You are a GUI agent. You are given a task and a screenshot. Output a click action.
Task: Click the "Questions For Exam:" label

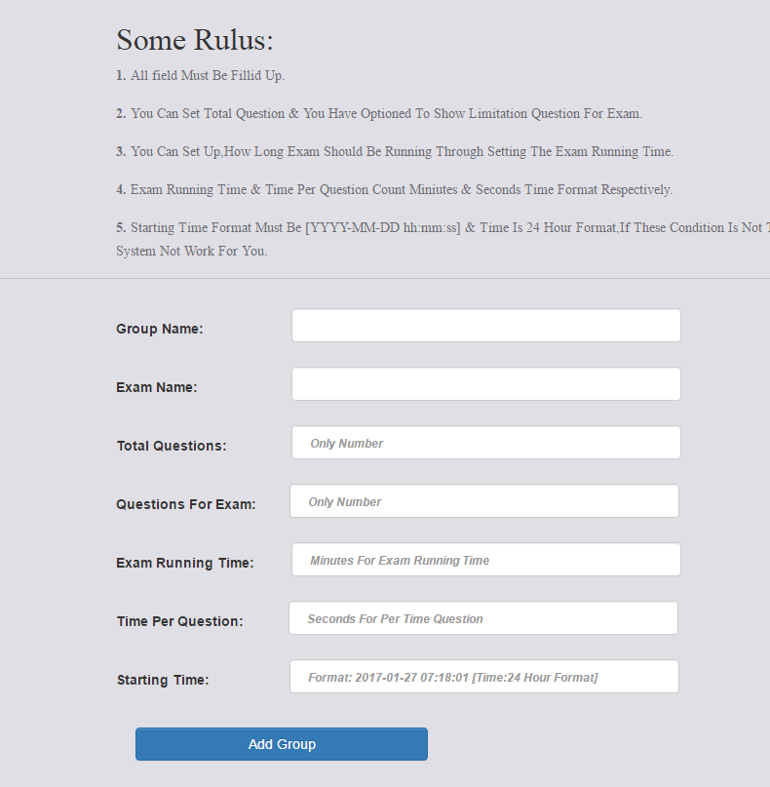click(x=186, y=504)
